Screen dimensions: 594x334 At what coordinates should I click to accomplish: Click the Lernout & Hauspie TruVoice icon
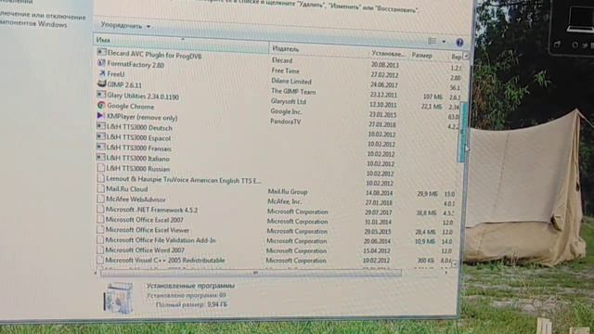pyautogui.click(x=100, y=177)
